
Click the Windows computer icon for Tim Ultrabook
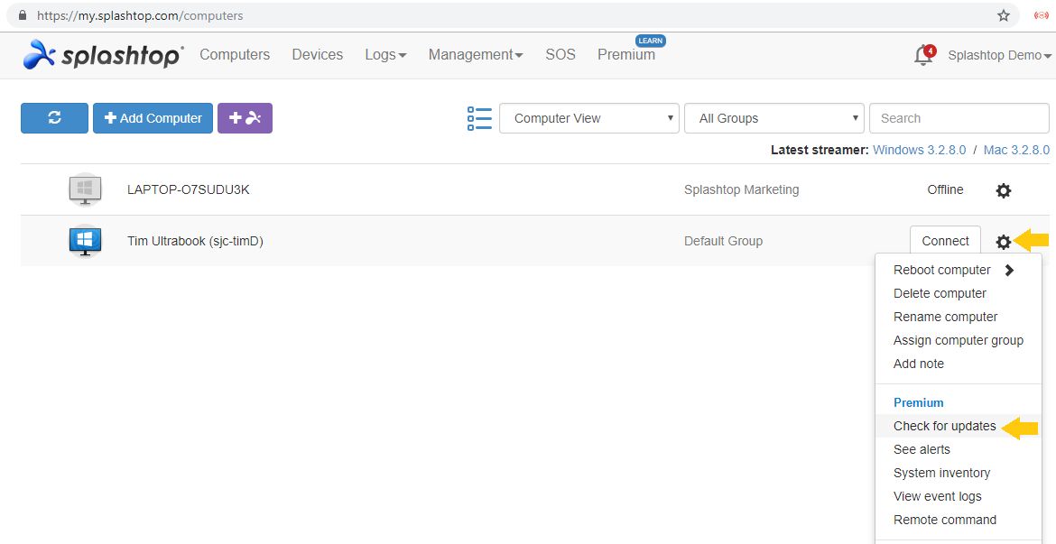point(85,241)
